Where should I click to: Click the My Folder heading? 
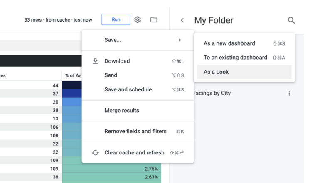pyautogui.click(x=214, y=20)
